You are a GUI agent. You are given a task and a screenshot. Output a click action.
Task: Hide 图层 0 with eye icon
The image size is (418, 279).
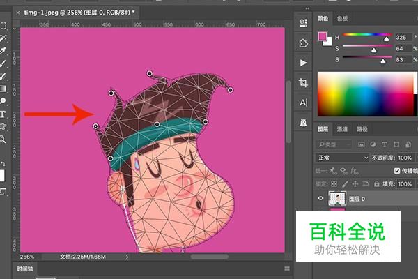[320, 198]
